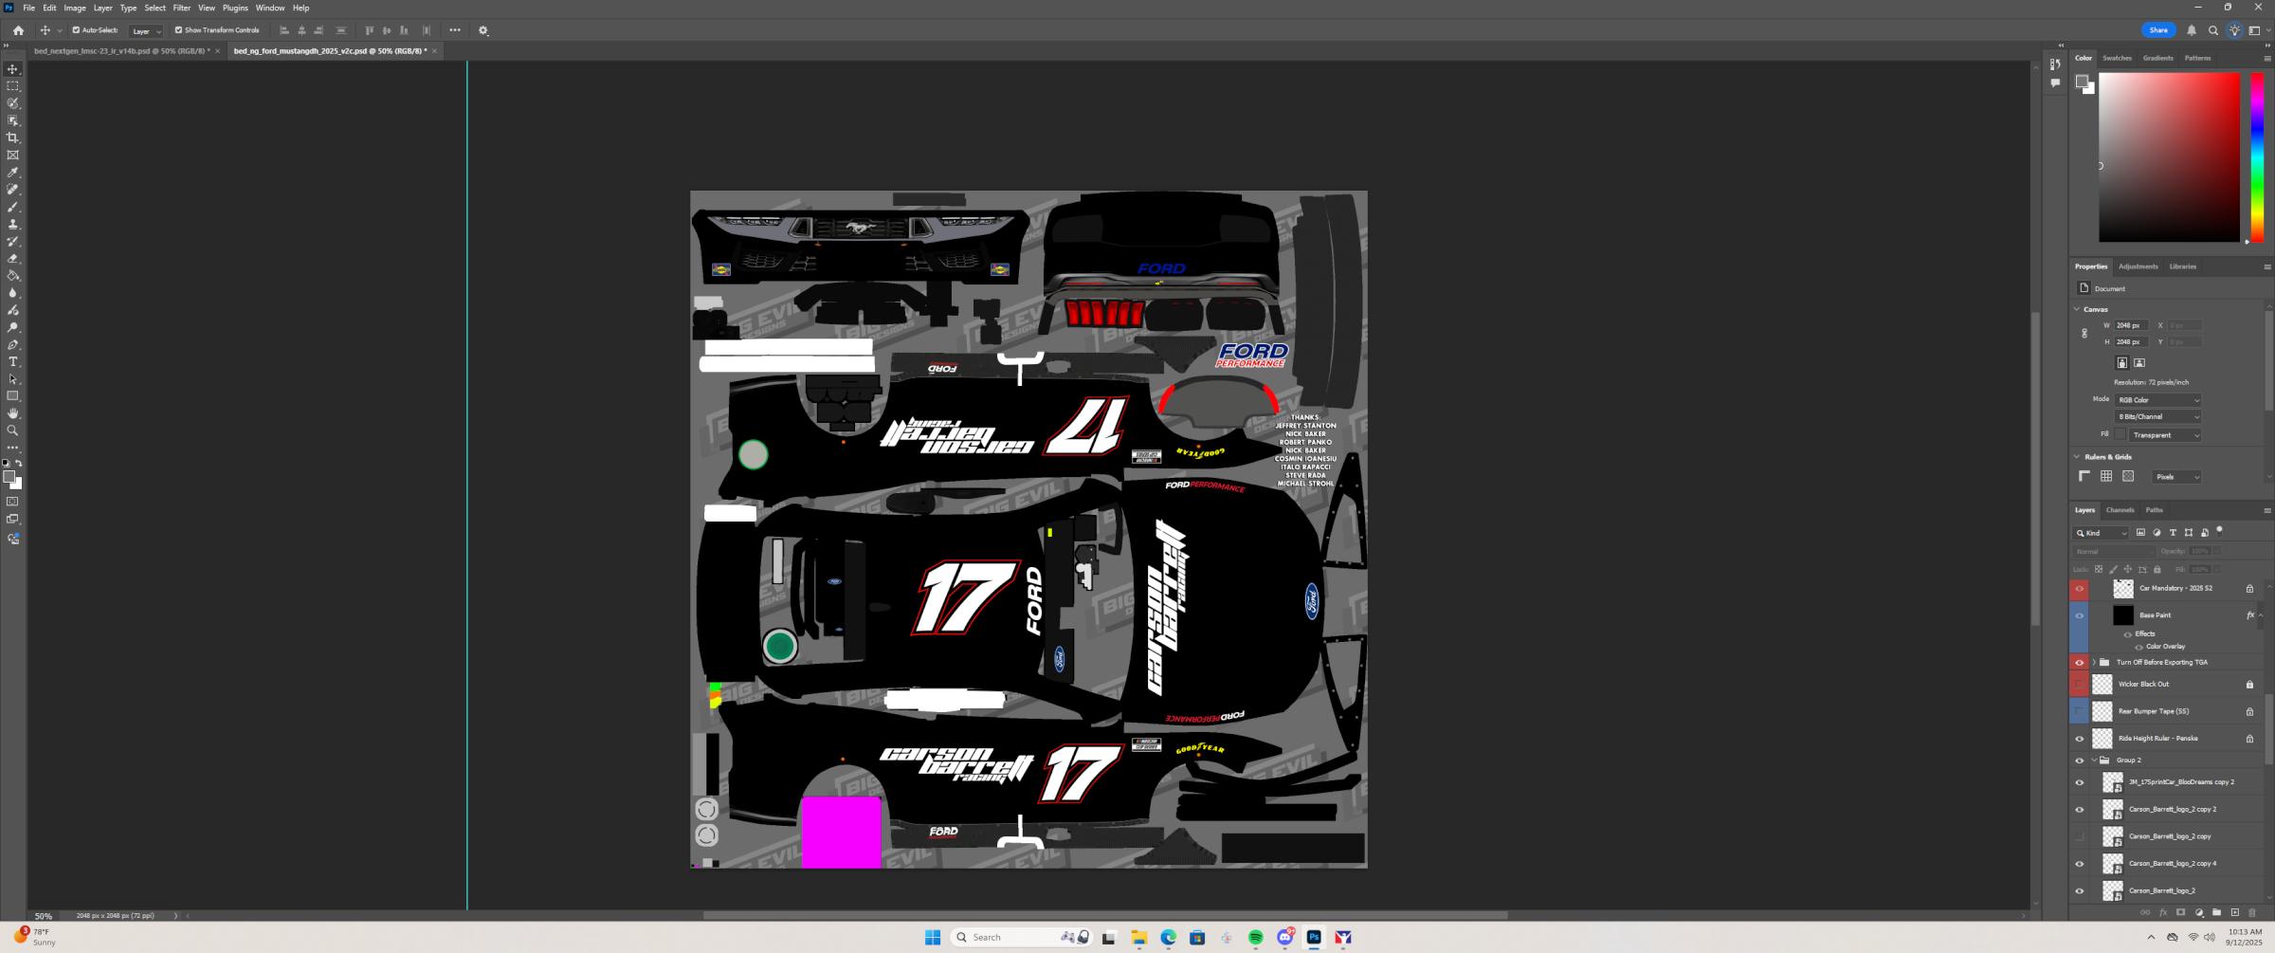Open the Create New Layer icon
Image resolution: width=2275 pixels, height=953 pixels.
pos(2235,911)
